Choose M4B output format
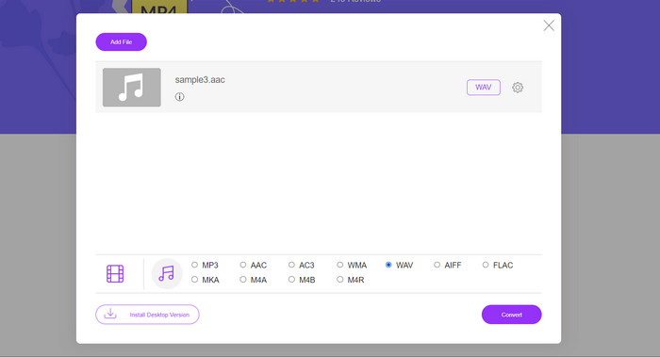The image size is (660, 357). point(291,280)
